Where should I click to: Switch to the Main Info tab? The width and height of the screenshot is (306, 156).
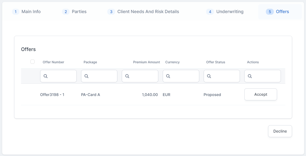(27, 12)
